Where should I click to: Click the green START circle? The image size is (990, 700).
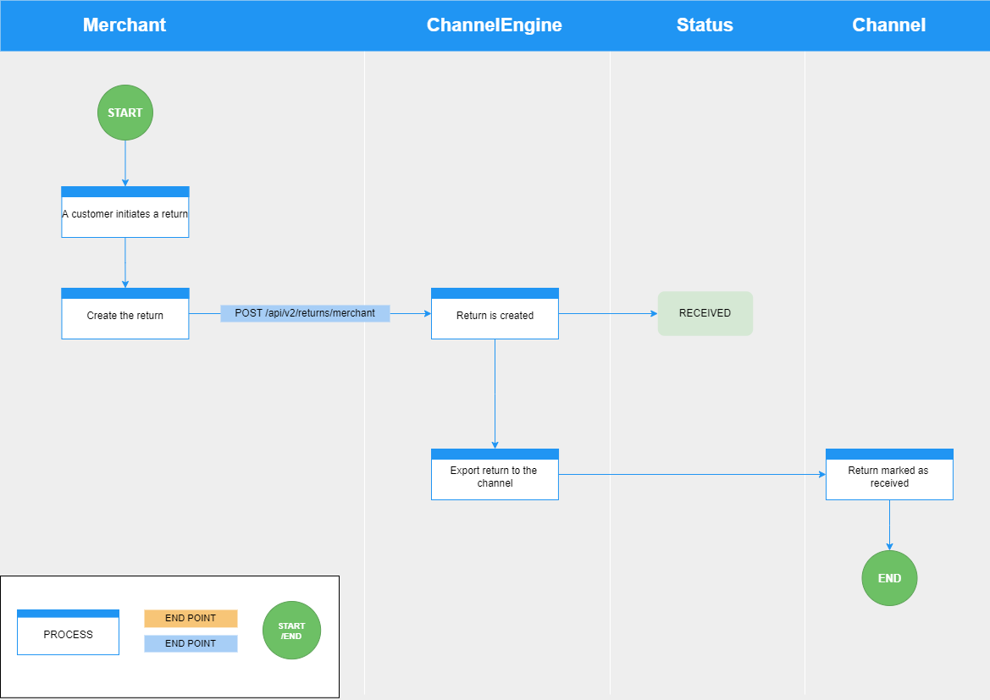pyautogui.click(x=125, y=113)
